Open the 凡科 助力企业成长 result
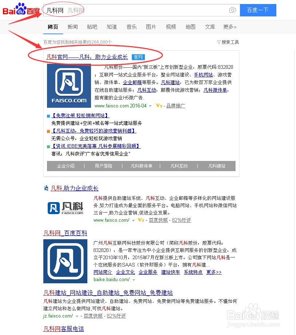 coord(75,188)
